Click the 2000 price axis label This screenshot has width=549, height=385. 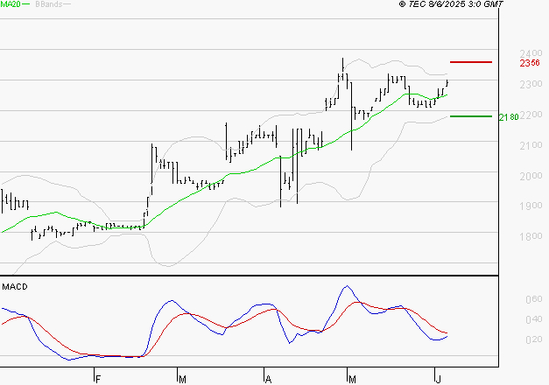click(x=529, y=176)
